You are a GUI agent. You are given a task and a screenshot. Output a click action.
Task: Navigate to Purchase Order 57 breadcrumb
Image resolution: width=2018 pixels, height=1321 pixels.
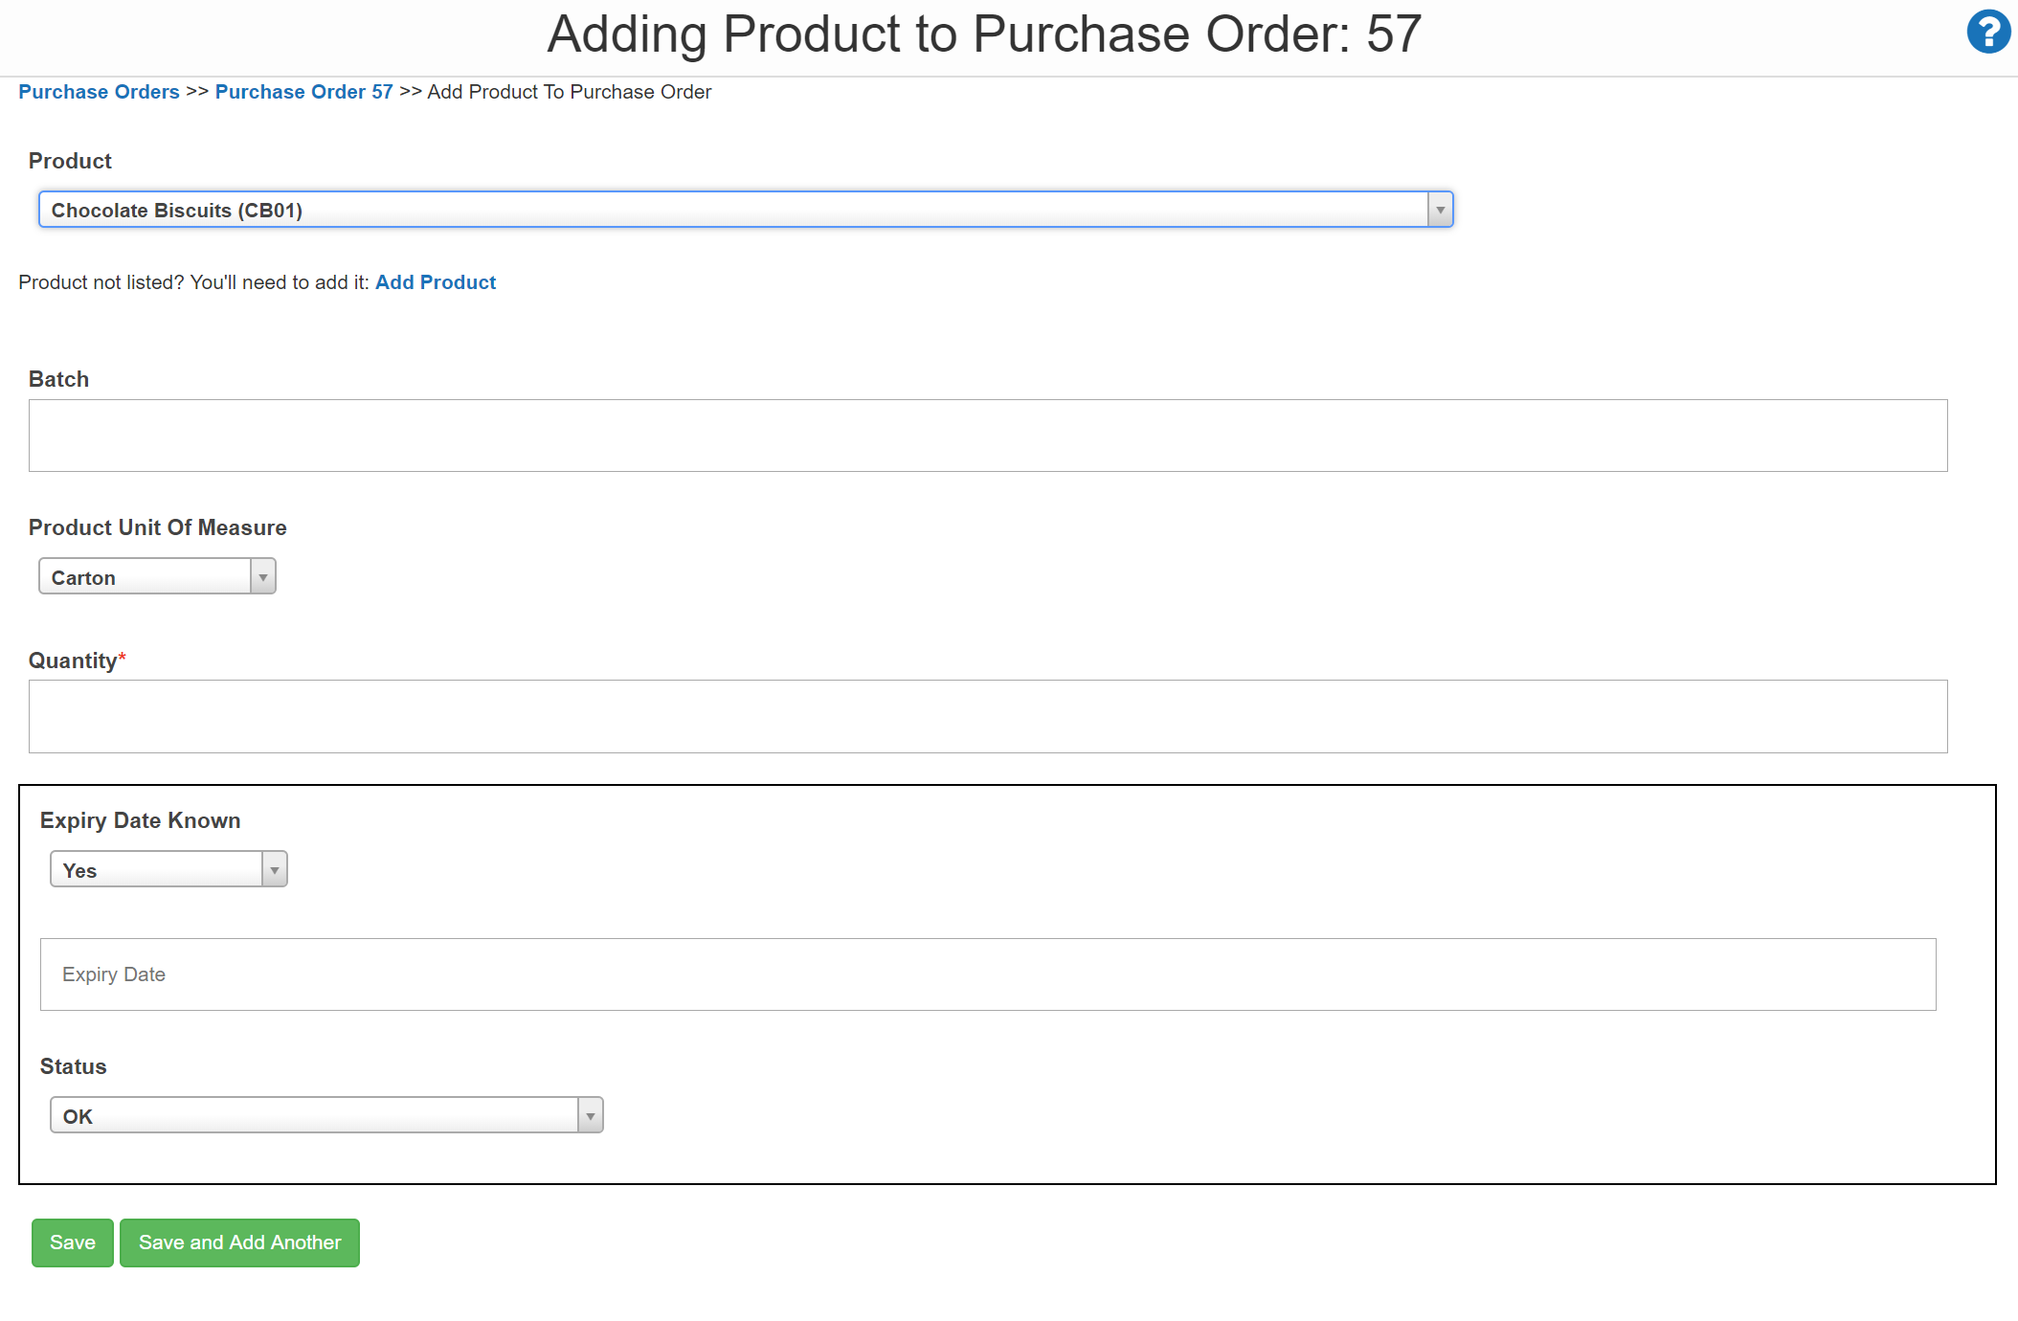(304, 91)
